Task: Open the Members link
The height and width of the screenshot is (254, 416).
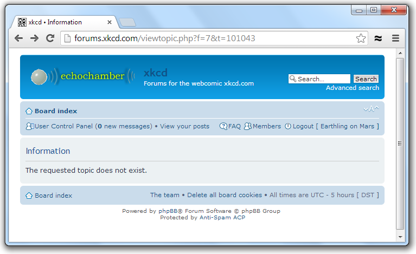Action: point(267,126)
